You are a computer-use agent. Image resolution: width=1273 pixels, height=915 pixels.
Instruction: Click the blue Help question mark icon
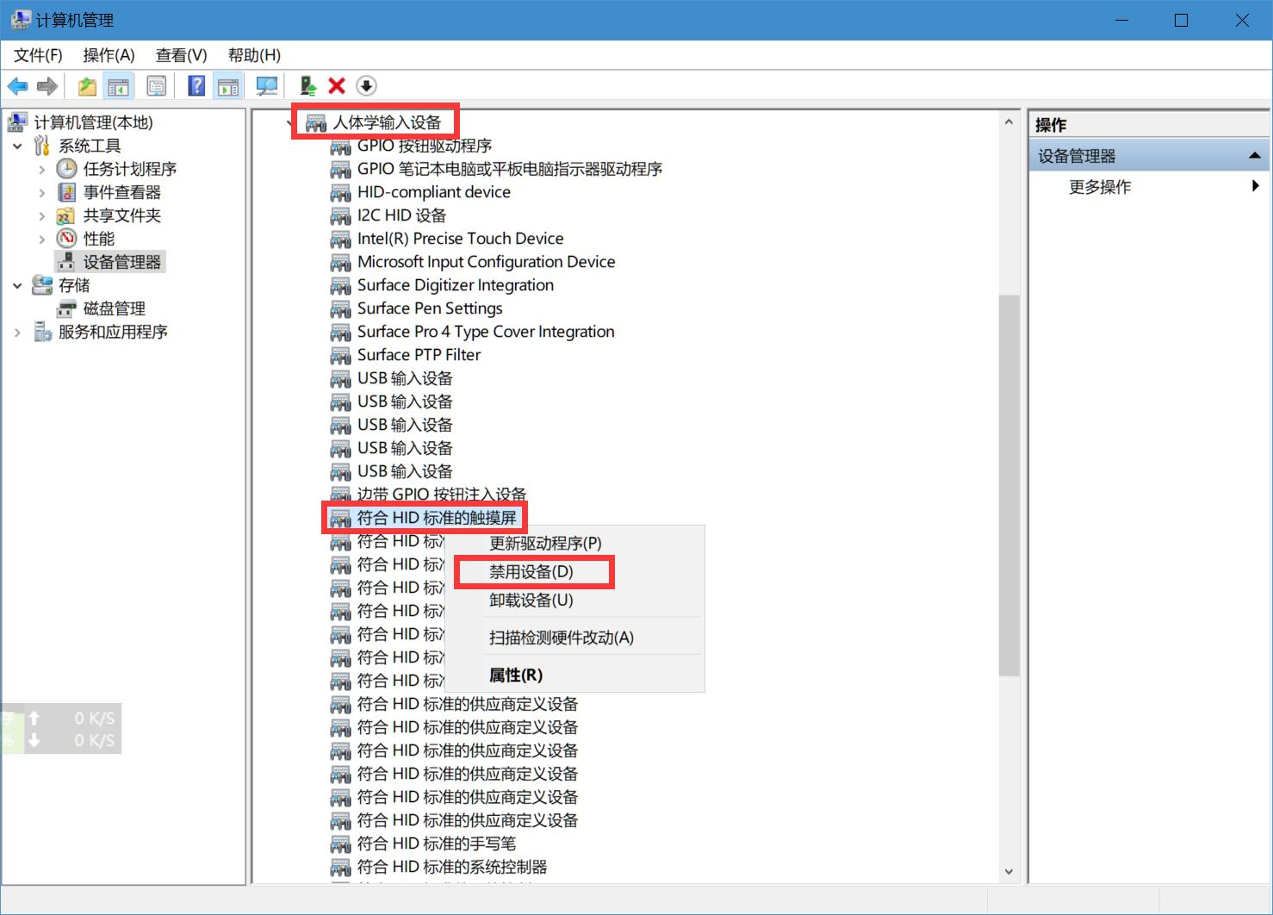(196, 86)
